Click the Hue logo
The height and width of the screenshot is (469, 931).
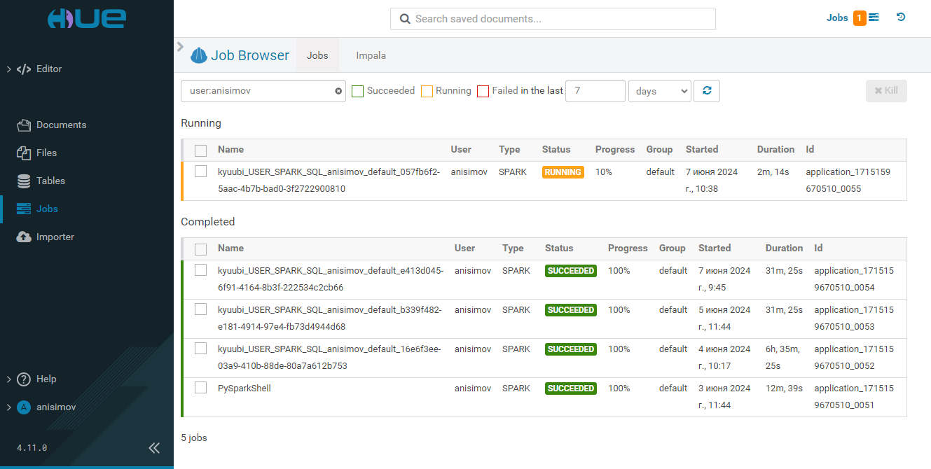86,18
